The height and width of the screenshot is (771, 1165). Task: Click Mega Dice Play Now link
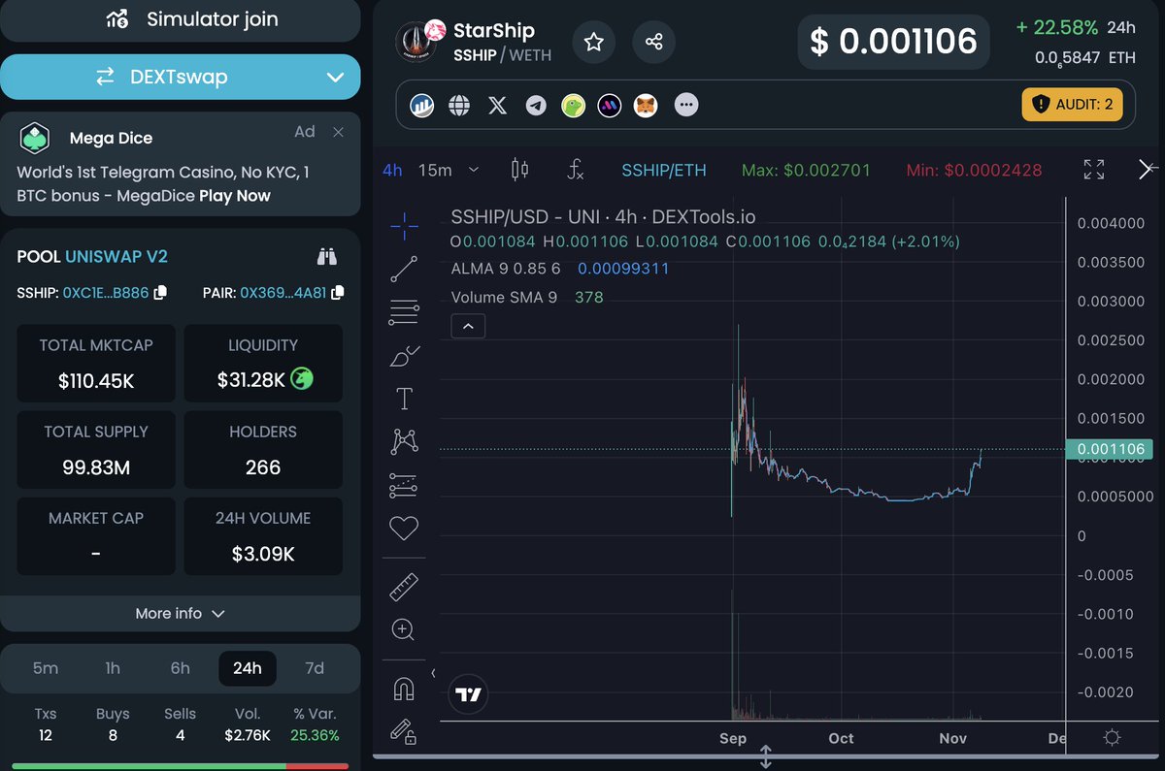235,196
